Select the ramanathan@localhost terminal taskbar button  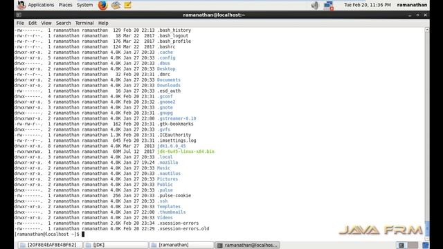click(247, 245)
